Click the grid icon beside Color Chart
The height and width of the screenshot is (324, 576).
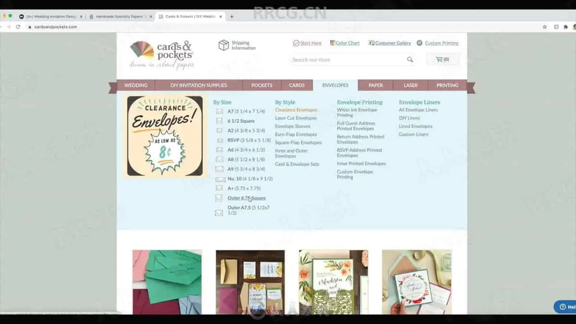point(332,43)
